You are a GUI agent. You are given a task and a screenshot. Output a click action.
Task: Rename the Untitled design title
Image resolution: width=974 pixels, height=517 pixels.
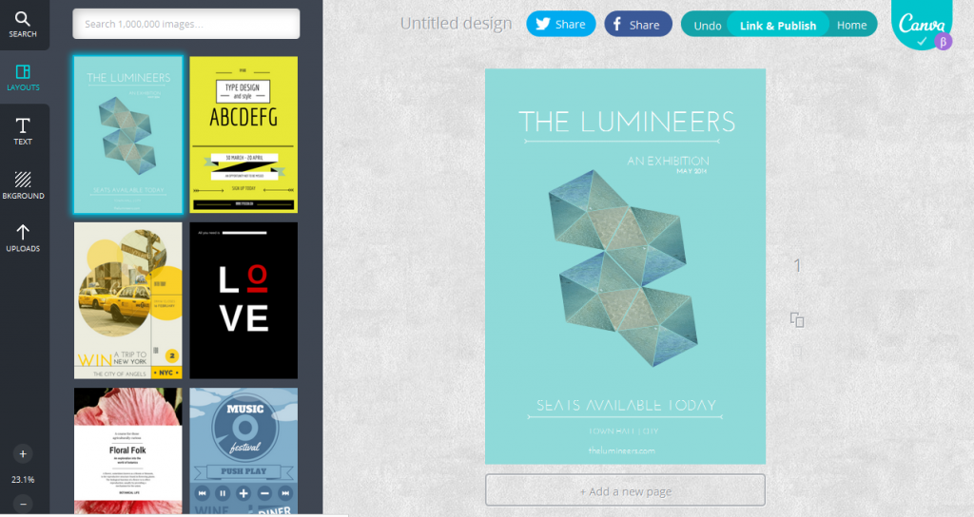pyautogui.click(x=456, y=24)
